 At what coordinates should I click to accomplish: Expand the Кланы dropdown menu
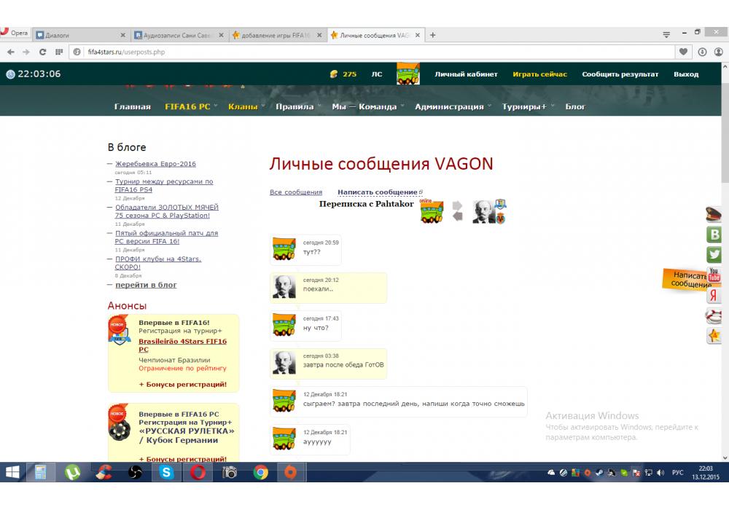(243, 106)
